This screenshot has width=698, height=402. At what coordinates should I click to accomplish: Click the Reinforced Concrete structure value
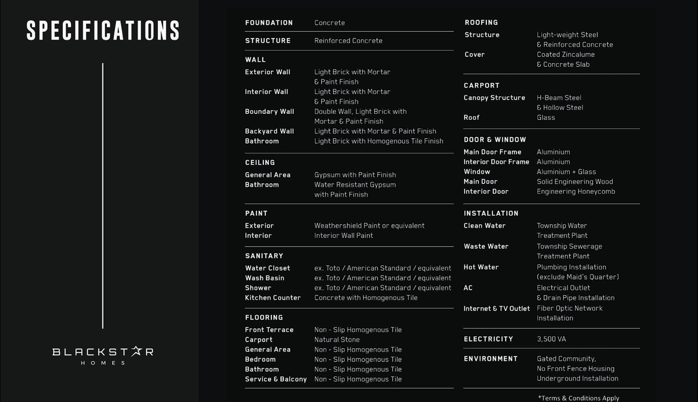click(x=348, y=41)
